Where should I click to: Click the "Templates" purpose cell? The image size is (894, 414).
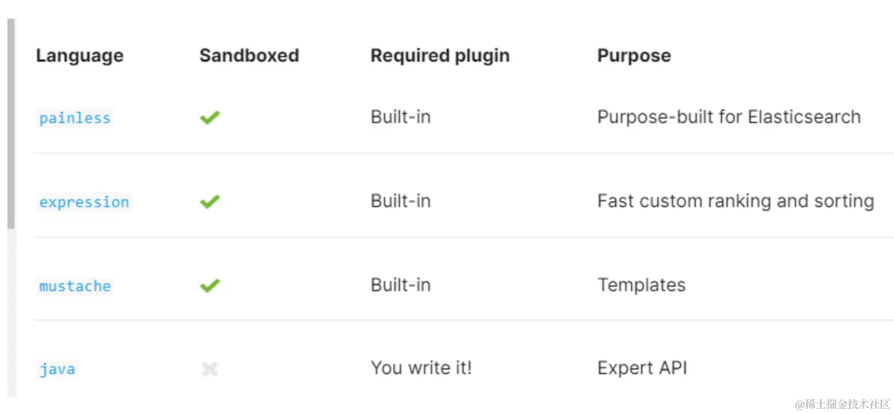[x=642, y=285]
